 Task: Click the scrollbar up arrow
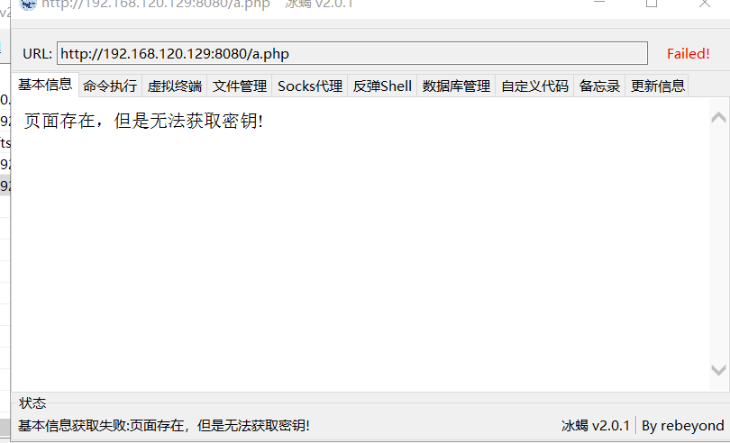(718, 117)
